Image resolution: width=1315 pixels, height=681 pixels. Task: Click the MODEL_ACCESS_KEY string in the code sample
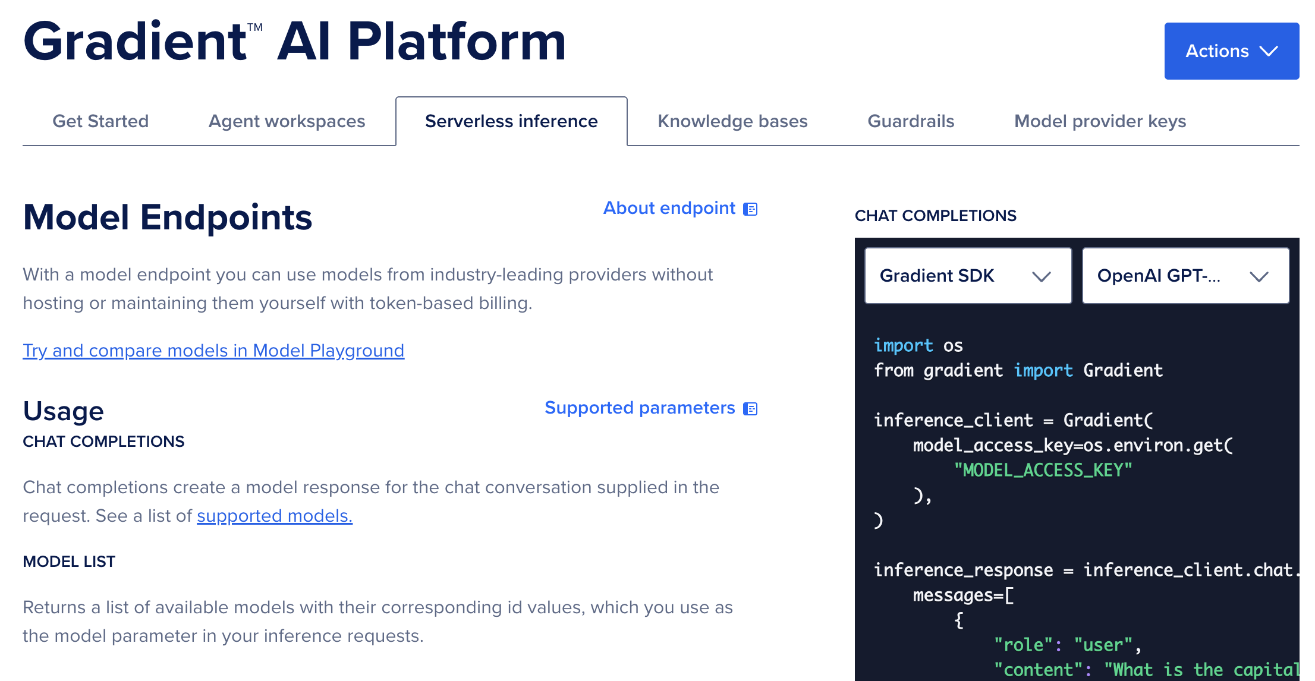1042,470
